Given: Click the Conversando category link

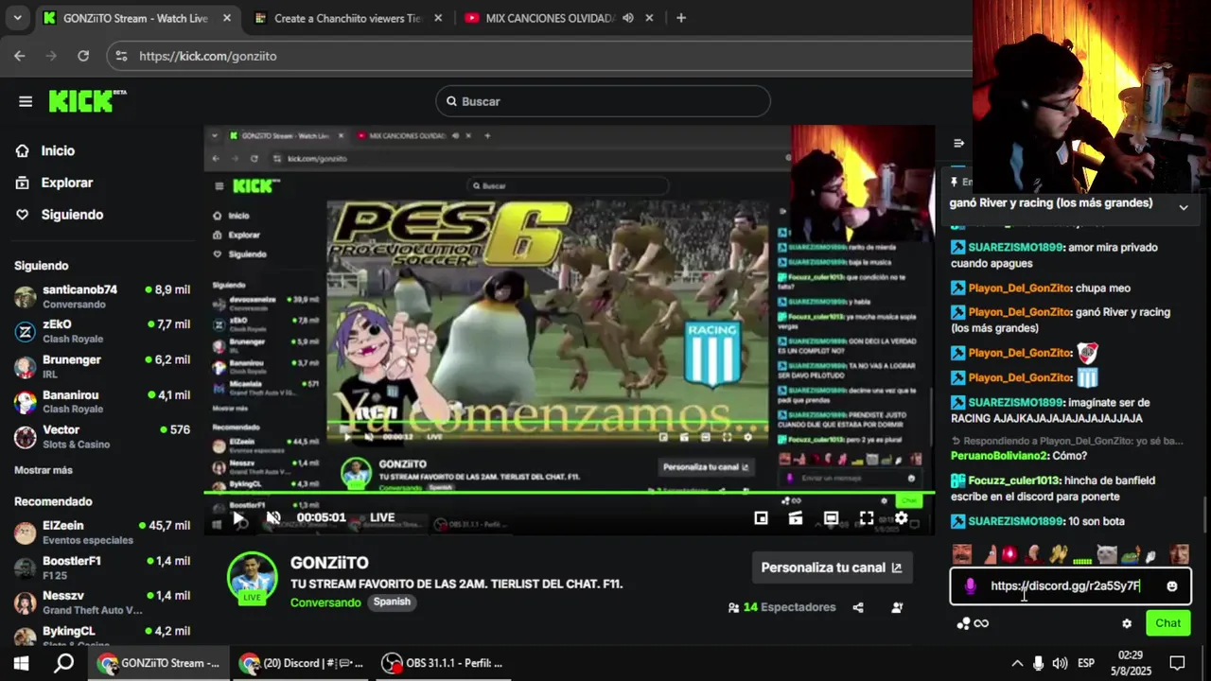Looking at the screenshot, I should coord(325,602).
